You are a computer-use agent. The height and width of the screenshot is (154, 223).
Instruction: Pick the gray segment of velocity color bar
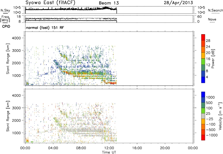pos(203,116)
